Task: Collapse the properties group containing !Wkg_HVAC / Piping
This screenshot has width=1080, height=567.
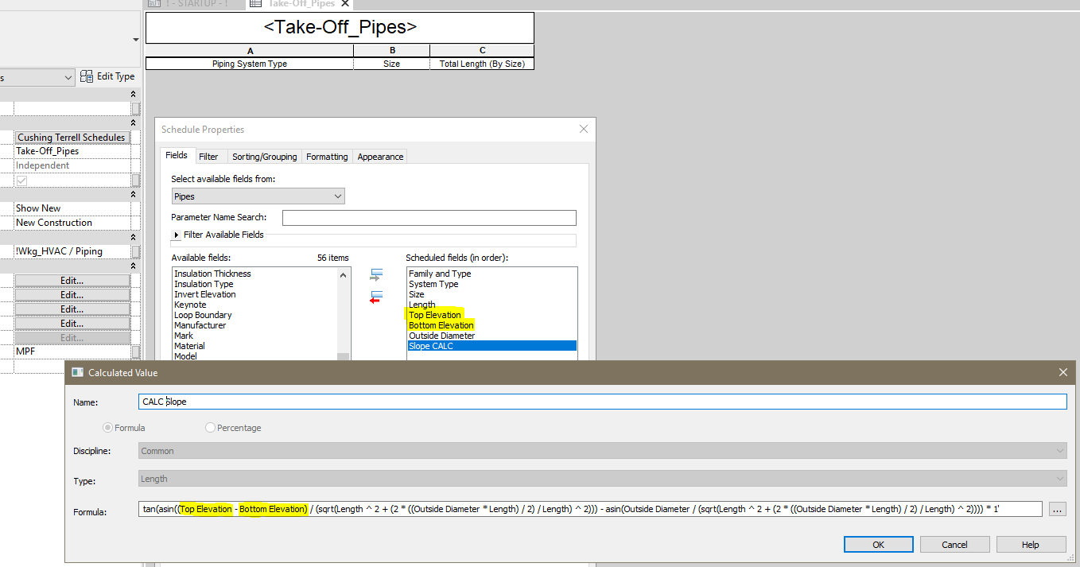Action: tap(133, 238)
